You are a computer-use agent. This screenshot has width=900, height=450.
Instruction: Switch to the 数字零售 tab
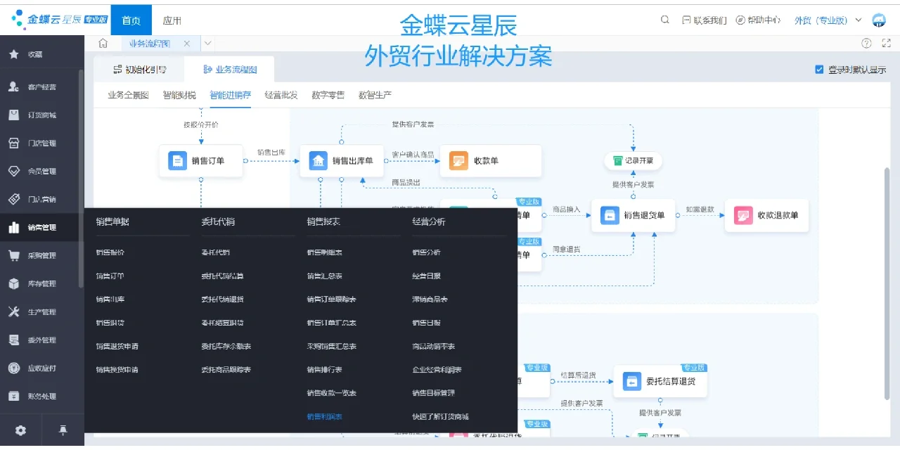(328, 94)
